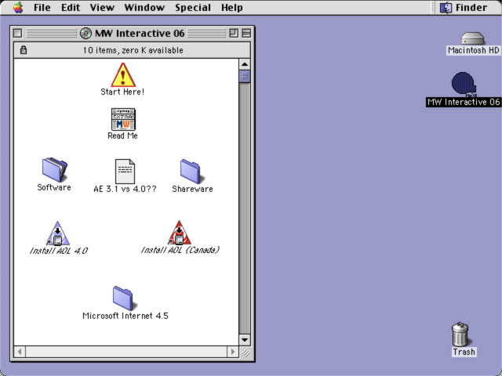Click the vertical scrollbar up arrow
Image resolution: width=502 pixels, height=376 pixels.
point(245,64)
